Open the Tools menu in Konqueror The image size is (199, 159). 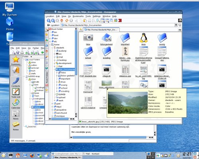point(88,16)
